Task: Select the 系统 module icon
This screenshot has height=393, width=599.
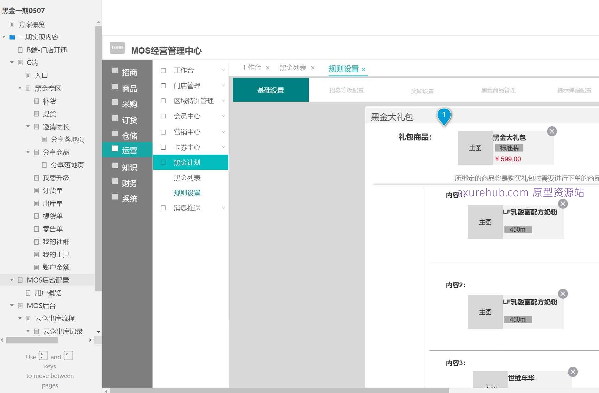Action: pyautogui.click(x=115, y=196)
